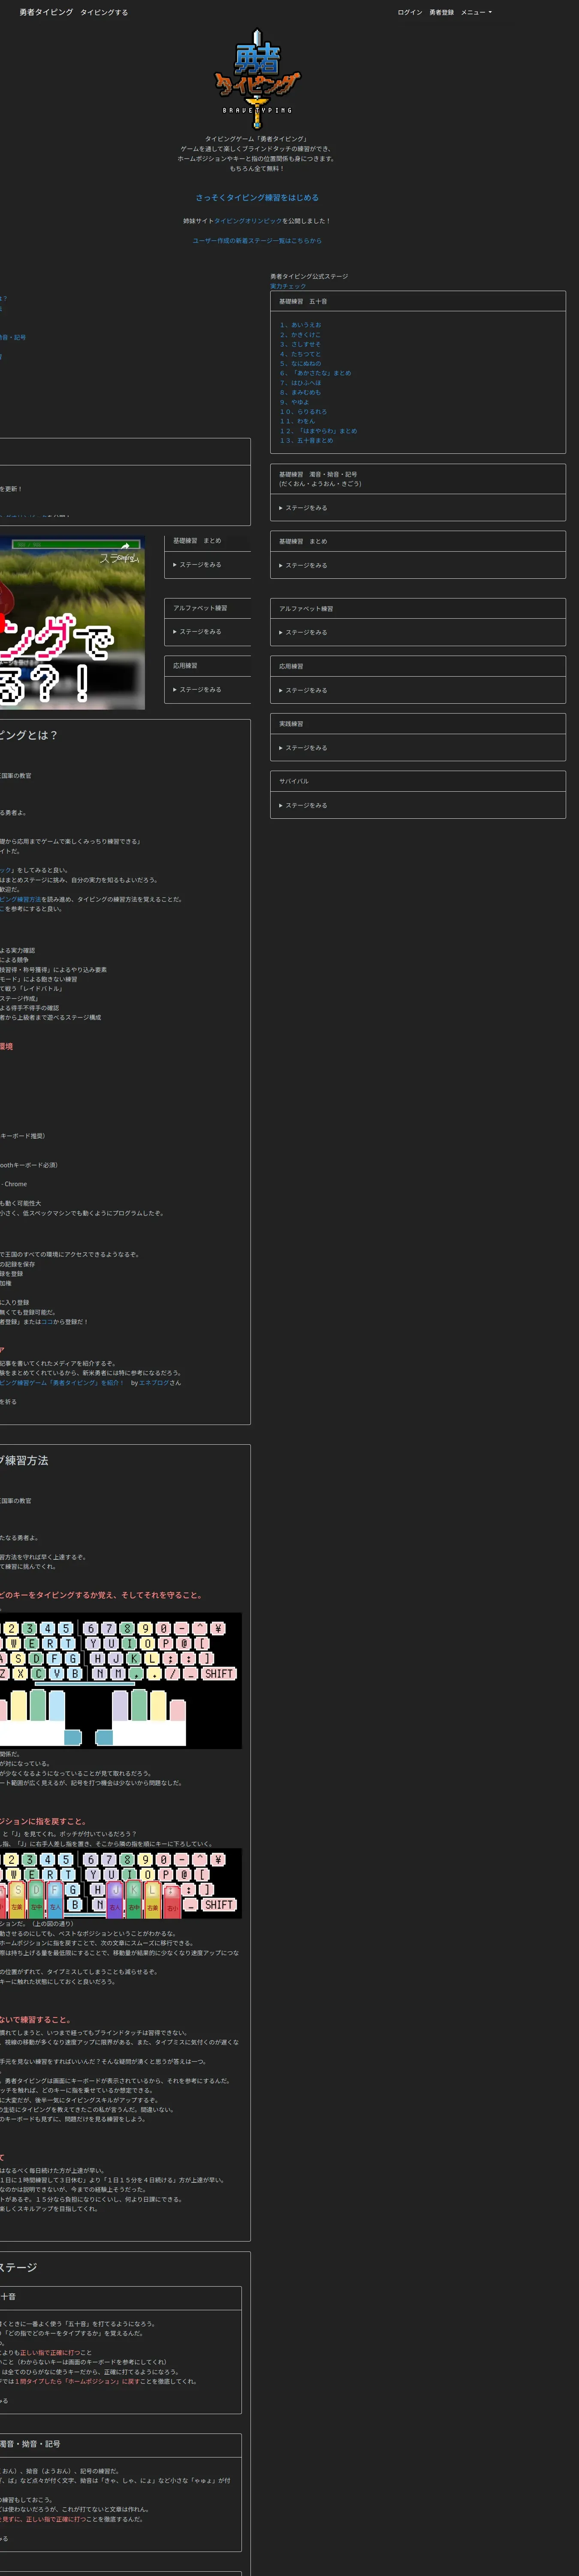This screenshot has width=579, height=2576.
Task: Open the タイピングオリンピック sister site link
Action: click(247, 221)
